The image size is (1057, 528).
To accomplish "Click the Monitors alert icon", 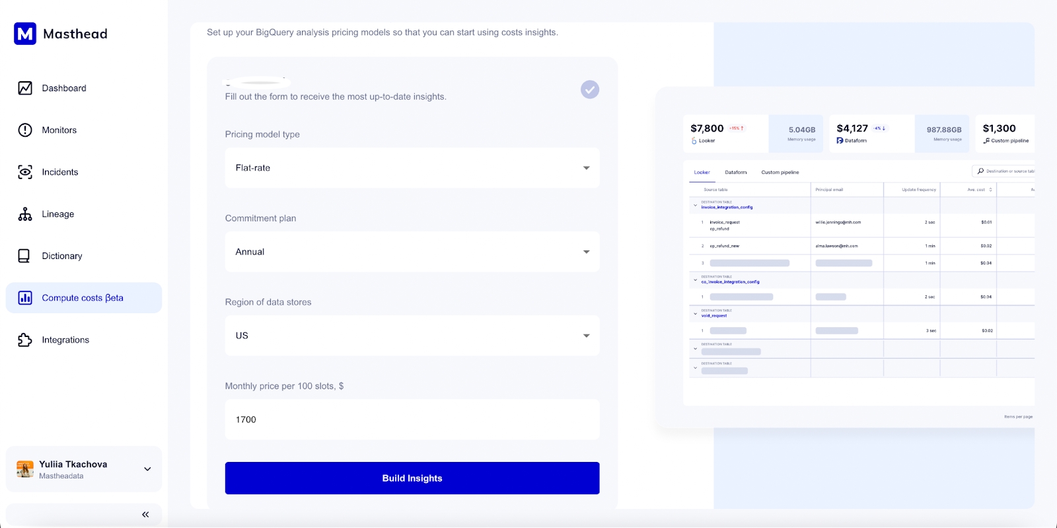I will click(x=25, y=130).
